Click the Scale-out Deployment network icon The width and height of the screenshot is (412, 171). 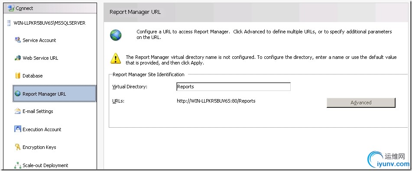[18, 165]
